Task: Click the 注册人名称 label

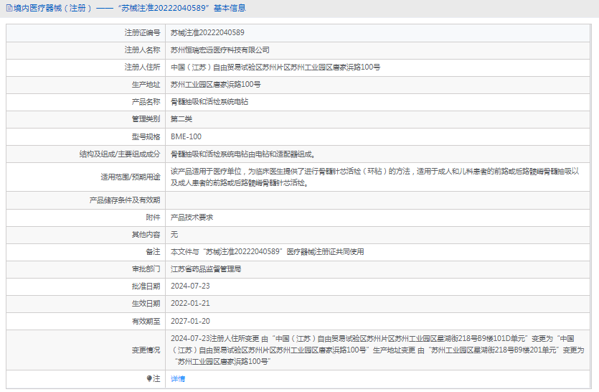Action: tap(142, 50)
